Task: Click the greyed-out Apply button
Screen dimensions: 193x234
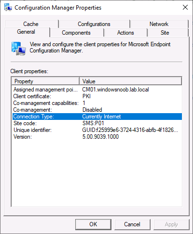Action: point(171,224)
